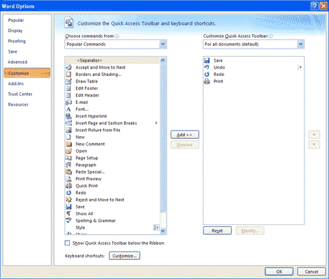Select the Quick Print printer icon
329x279 pixels.
tap(69, 186)
